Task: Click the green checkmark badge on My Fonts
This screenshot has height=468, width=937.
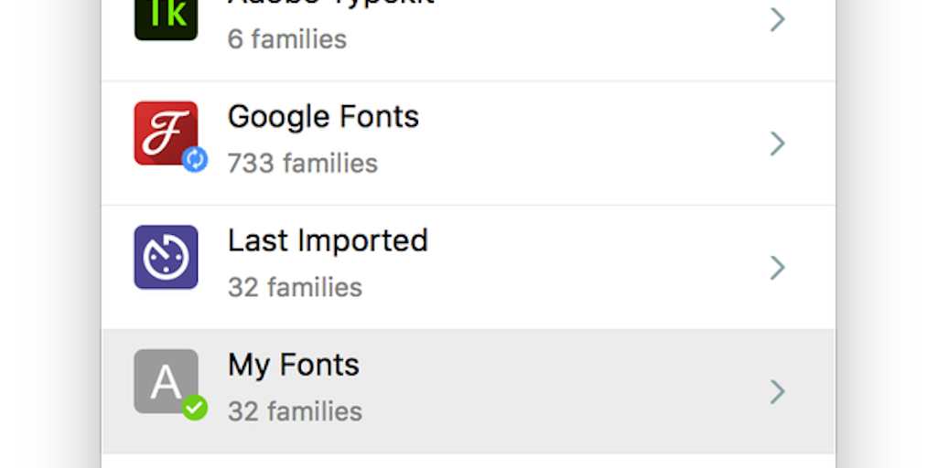Action: click(194, 408)
